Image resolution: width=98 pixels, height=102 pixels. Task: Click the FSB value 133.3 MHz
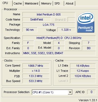36,76
